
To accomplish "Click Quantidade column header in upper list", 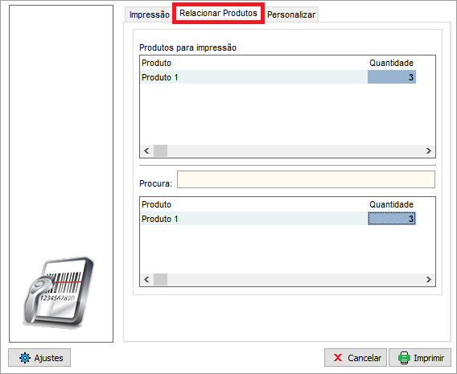I will [391, 63].
